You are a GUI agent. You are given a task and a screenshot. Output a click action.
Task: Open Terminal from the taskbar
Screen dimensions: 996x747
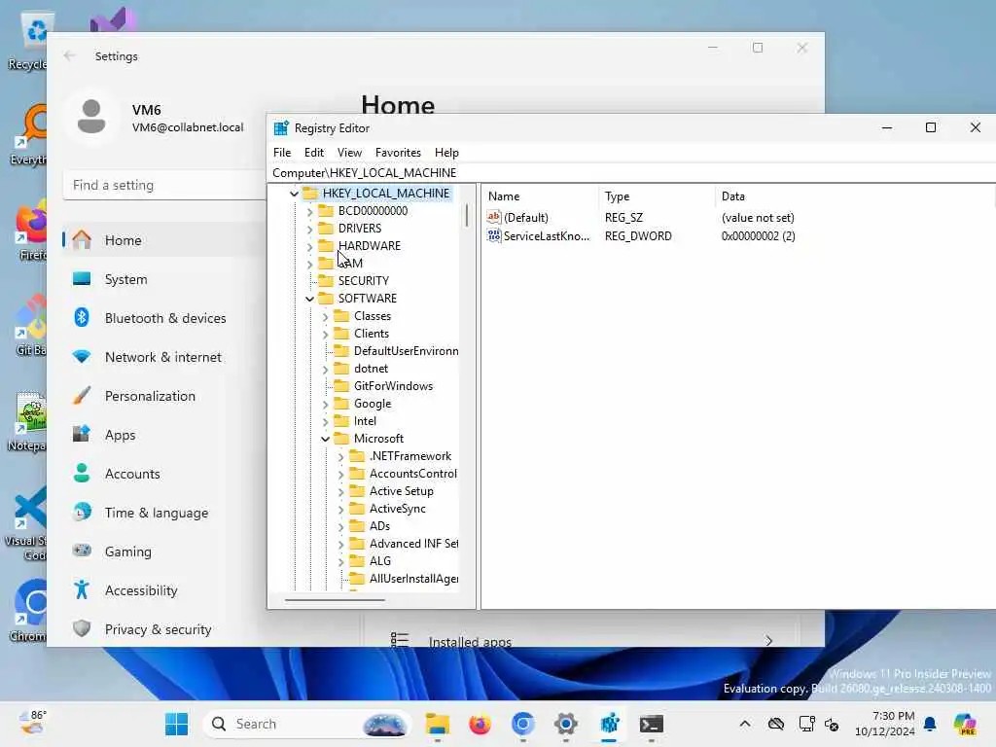point(651,724)
